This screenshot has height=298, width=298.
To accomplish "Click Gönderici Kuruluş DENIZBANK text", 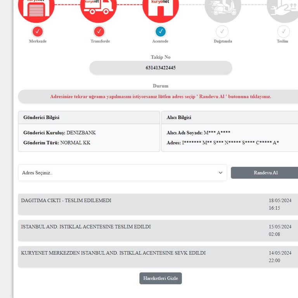I will pyautogui.click(x=59, y=133).
